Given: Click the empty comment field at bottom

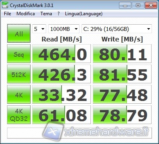Looking at the screenshot, I should (79, 133).
